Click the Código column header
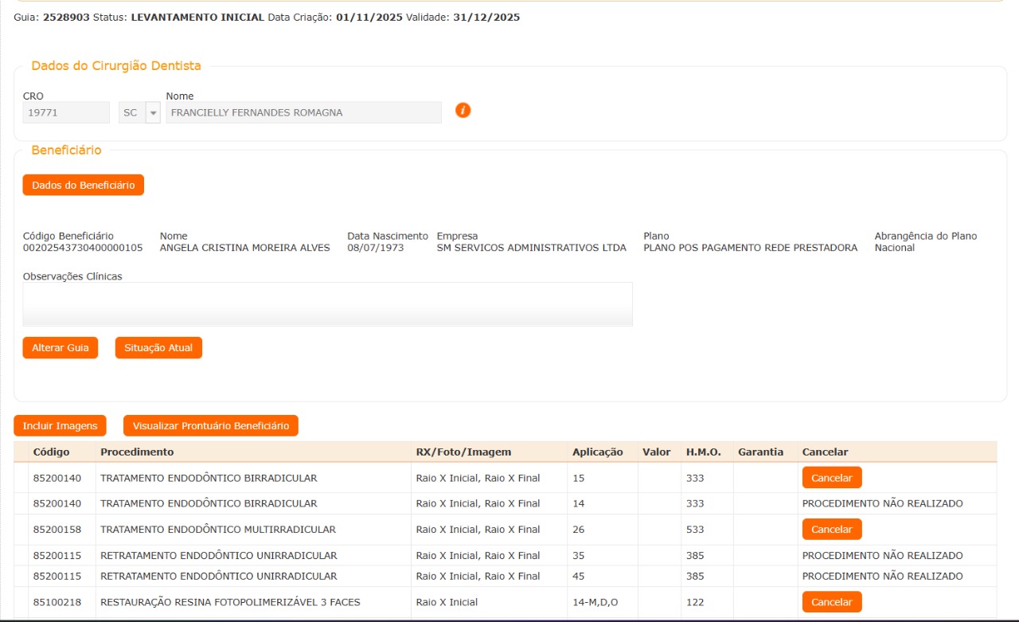Screen dimensions: 1019x622 [x=51, y=452]
